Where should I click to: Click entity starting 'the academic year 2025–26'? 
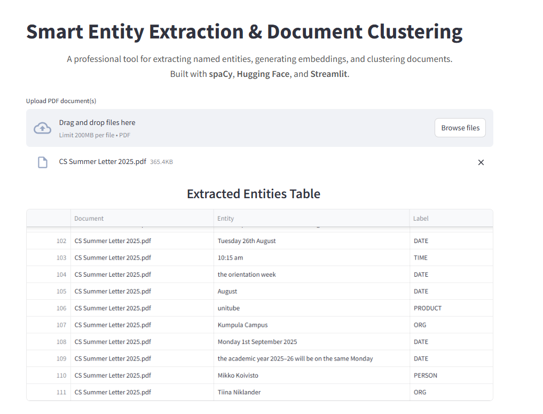coord(311,358)
